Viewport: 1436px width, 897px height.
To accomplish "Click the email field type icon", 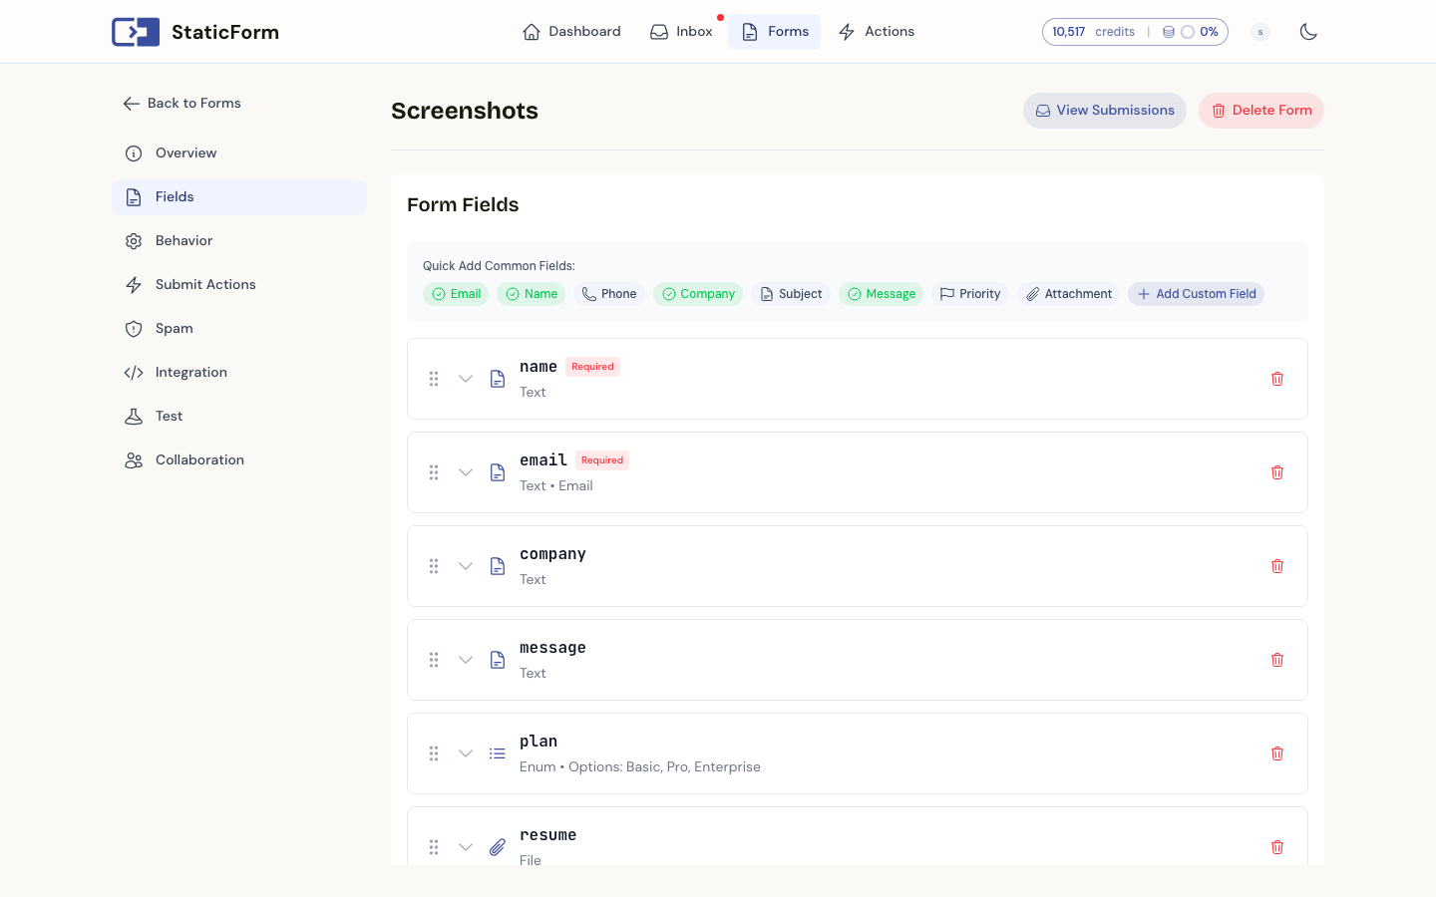I will [498, 472].
